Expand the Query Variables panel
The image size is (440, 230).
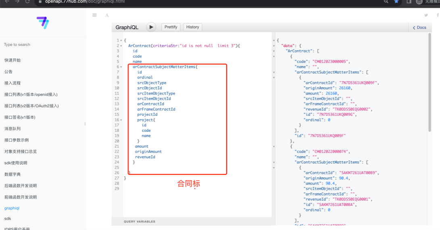click(x=140, y=222)
